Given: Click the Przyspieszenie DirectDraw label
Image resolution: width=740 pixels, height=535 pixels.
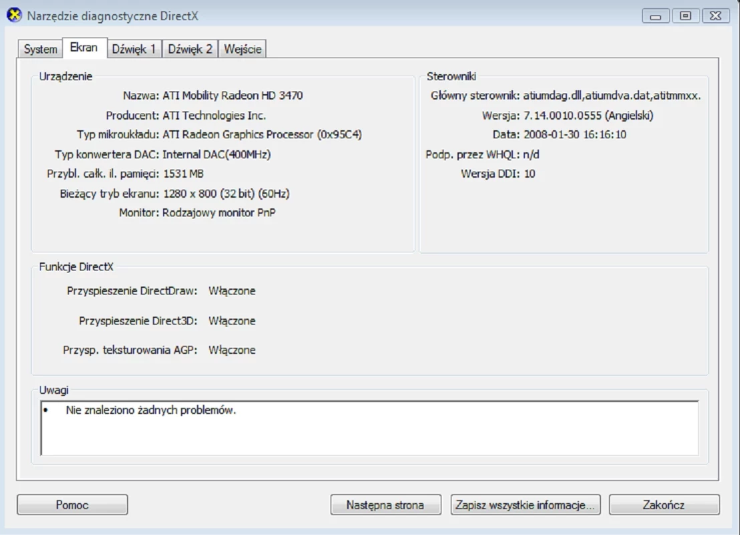Looking at the screenshot, I should (132, 291).
